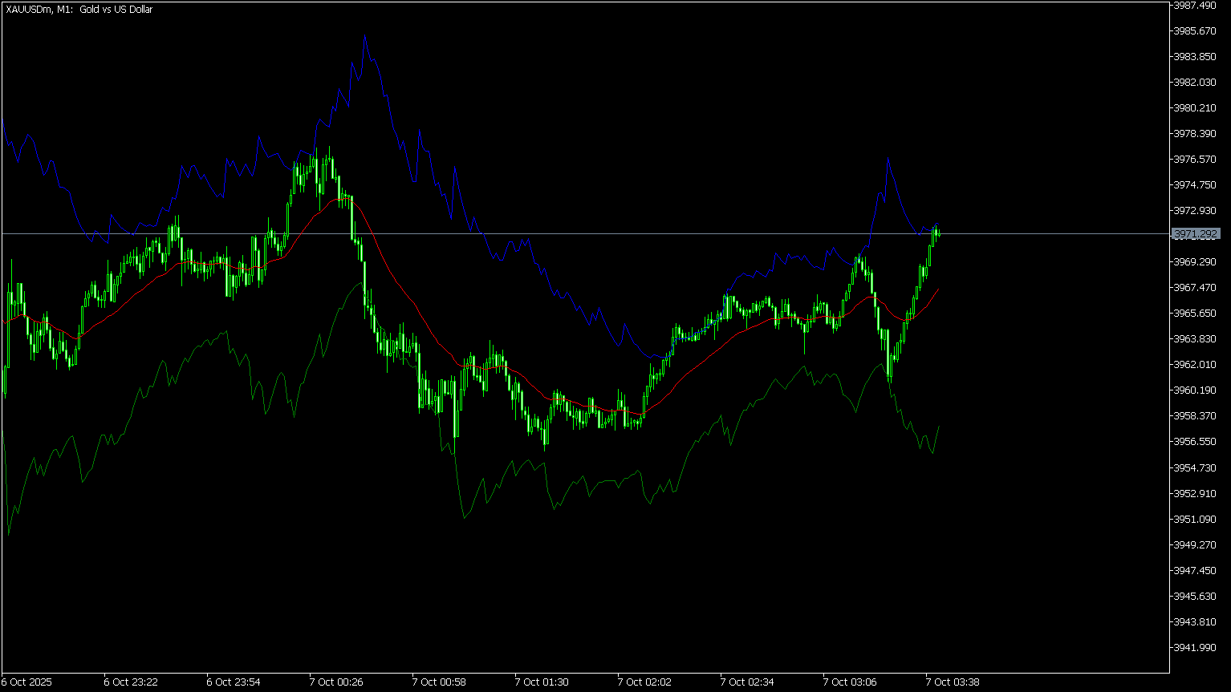The image size is (1231, 692).
Task: Click the 7 Oct 00:58 time label
Action: point(439,682)
